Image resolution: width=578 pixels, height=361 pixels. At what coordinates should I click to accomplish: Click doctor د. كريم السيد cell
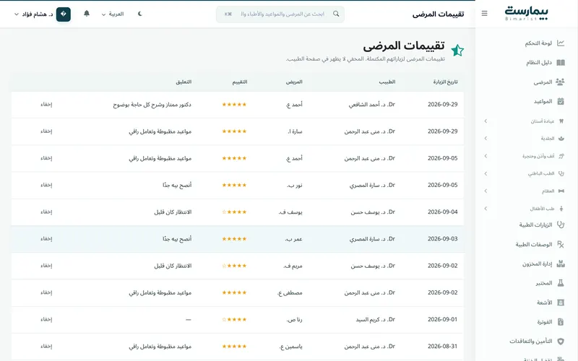[x=375, y=319]
